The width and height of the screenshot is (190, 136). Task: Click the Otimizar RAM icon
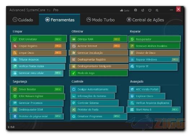(x=74, y=39)
